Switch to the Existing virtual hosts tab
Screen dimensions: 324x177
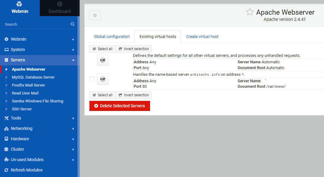tap(158, 36)
